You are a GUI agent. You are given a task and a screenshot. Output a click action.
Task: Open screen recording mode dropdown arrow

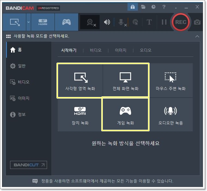point(29,22)
